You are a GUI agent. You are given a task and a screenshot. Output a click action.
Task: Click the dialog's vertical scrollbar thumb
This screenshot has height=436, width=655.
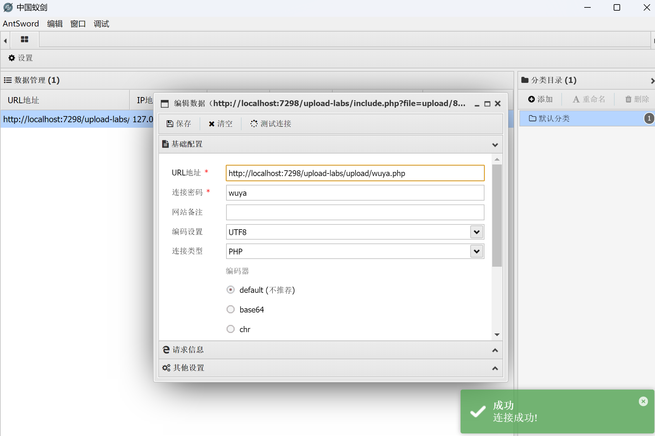[497, 215]
